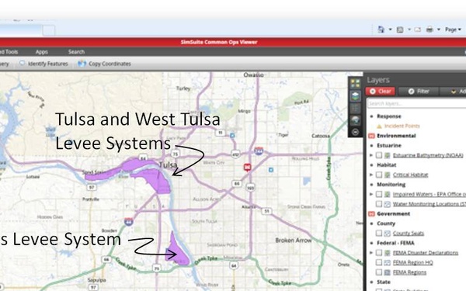Image resolution: width=466 pixels, height=291 pixels.
Task: Click the blank browser tab
Action: click(x=49, y=30)
